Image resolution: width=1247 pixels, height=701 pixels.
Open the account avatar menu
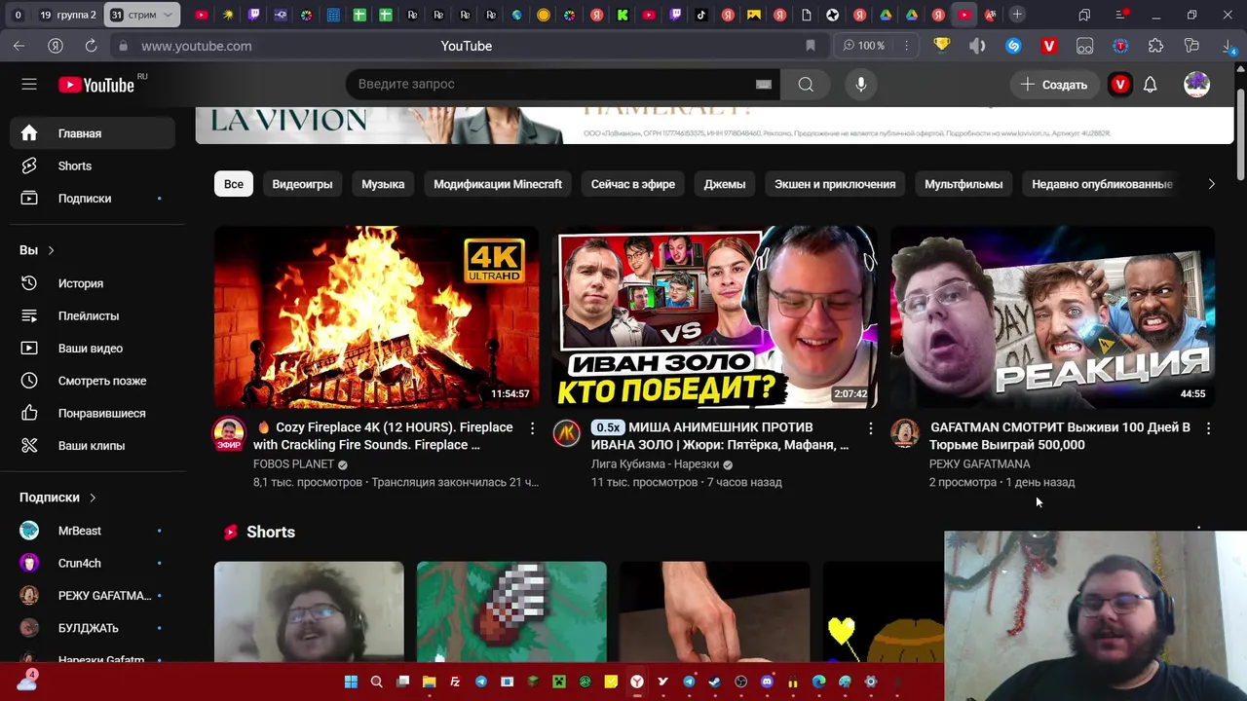pyautogui.click(x=1196, y=85)
